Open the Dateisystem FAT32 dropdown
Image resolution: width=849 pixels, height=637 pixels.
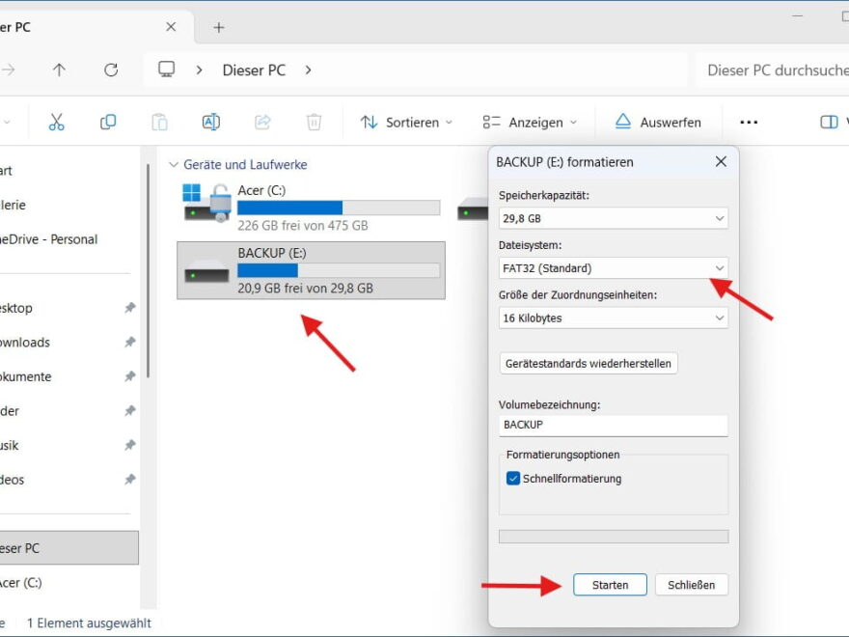(x=613, y=268)
